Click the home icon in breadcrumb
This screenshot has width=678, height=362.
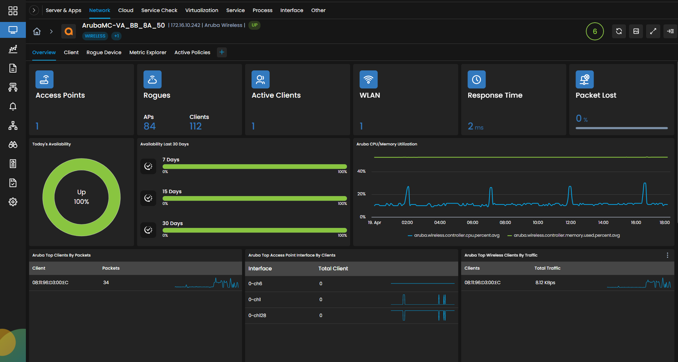pyautogui.click(x=37, y=31)
